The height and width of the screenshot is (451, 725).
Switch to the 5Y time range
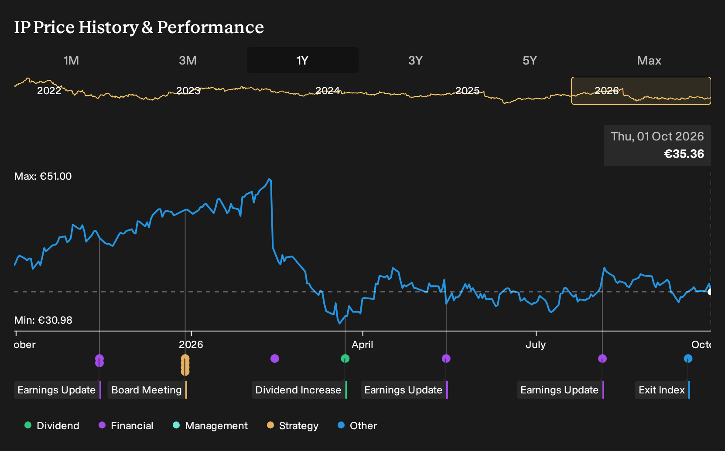[x=530, y=60]
